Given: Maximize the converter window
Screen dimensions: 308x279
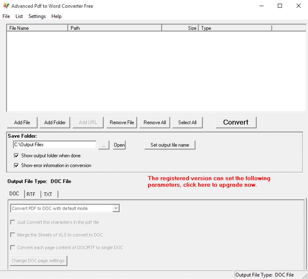Looking at the screenshot, I should (x=280, y=6).
